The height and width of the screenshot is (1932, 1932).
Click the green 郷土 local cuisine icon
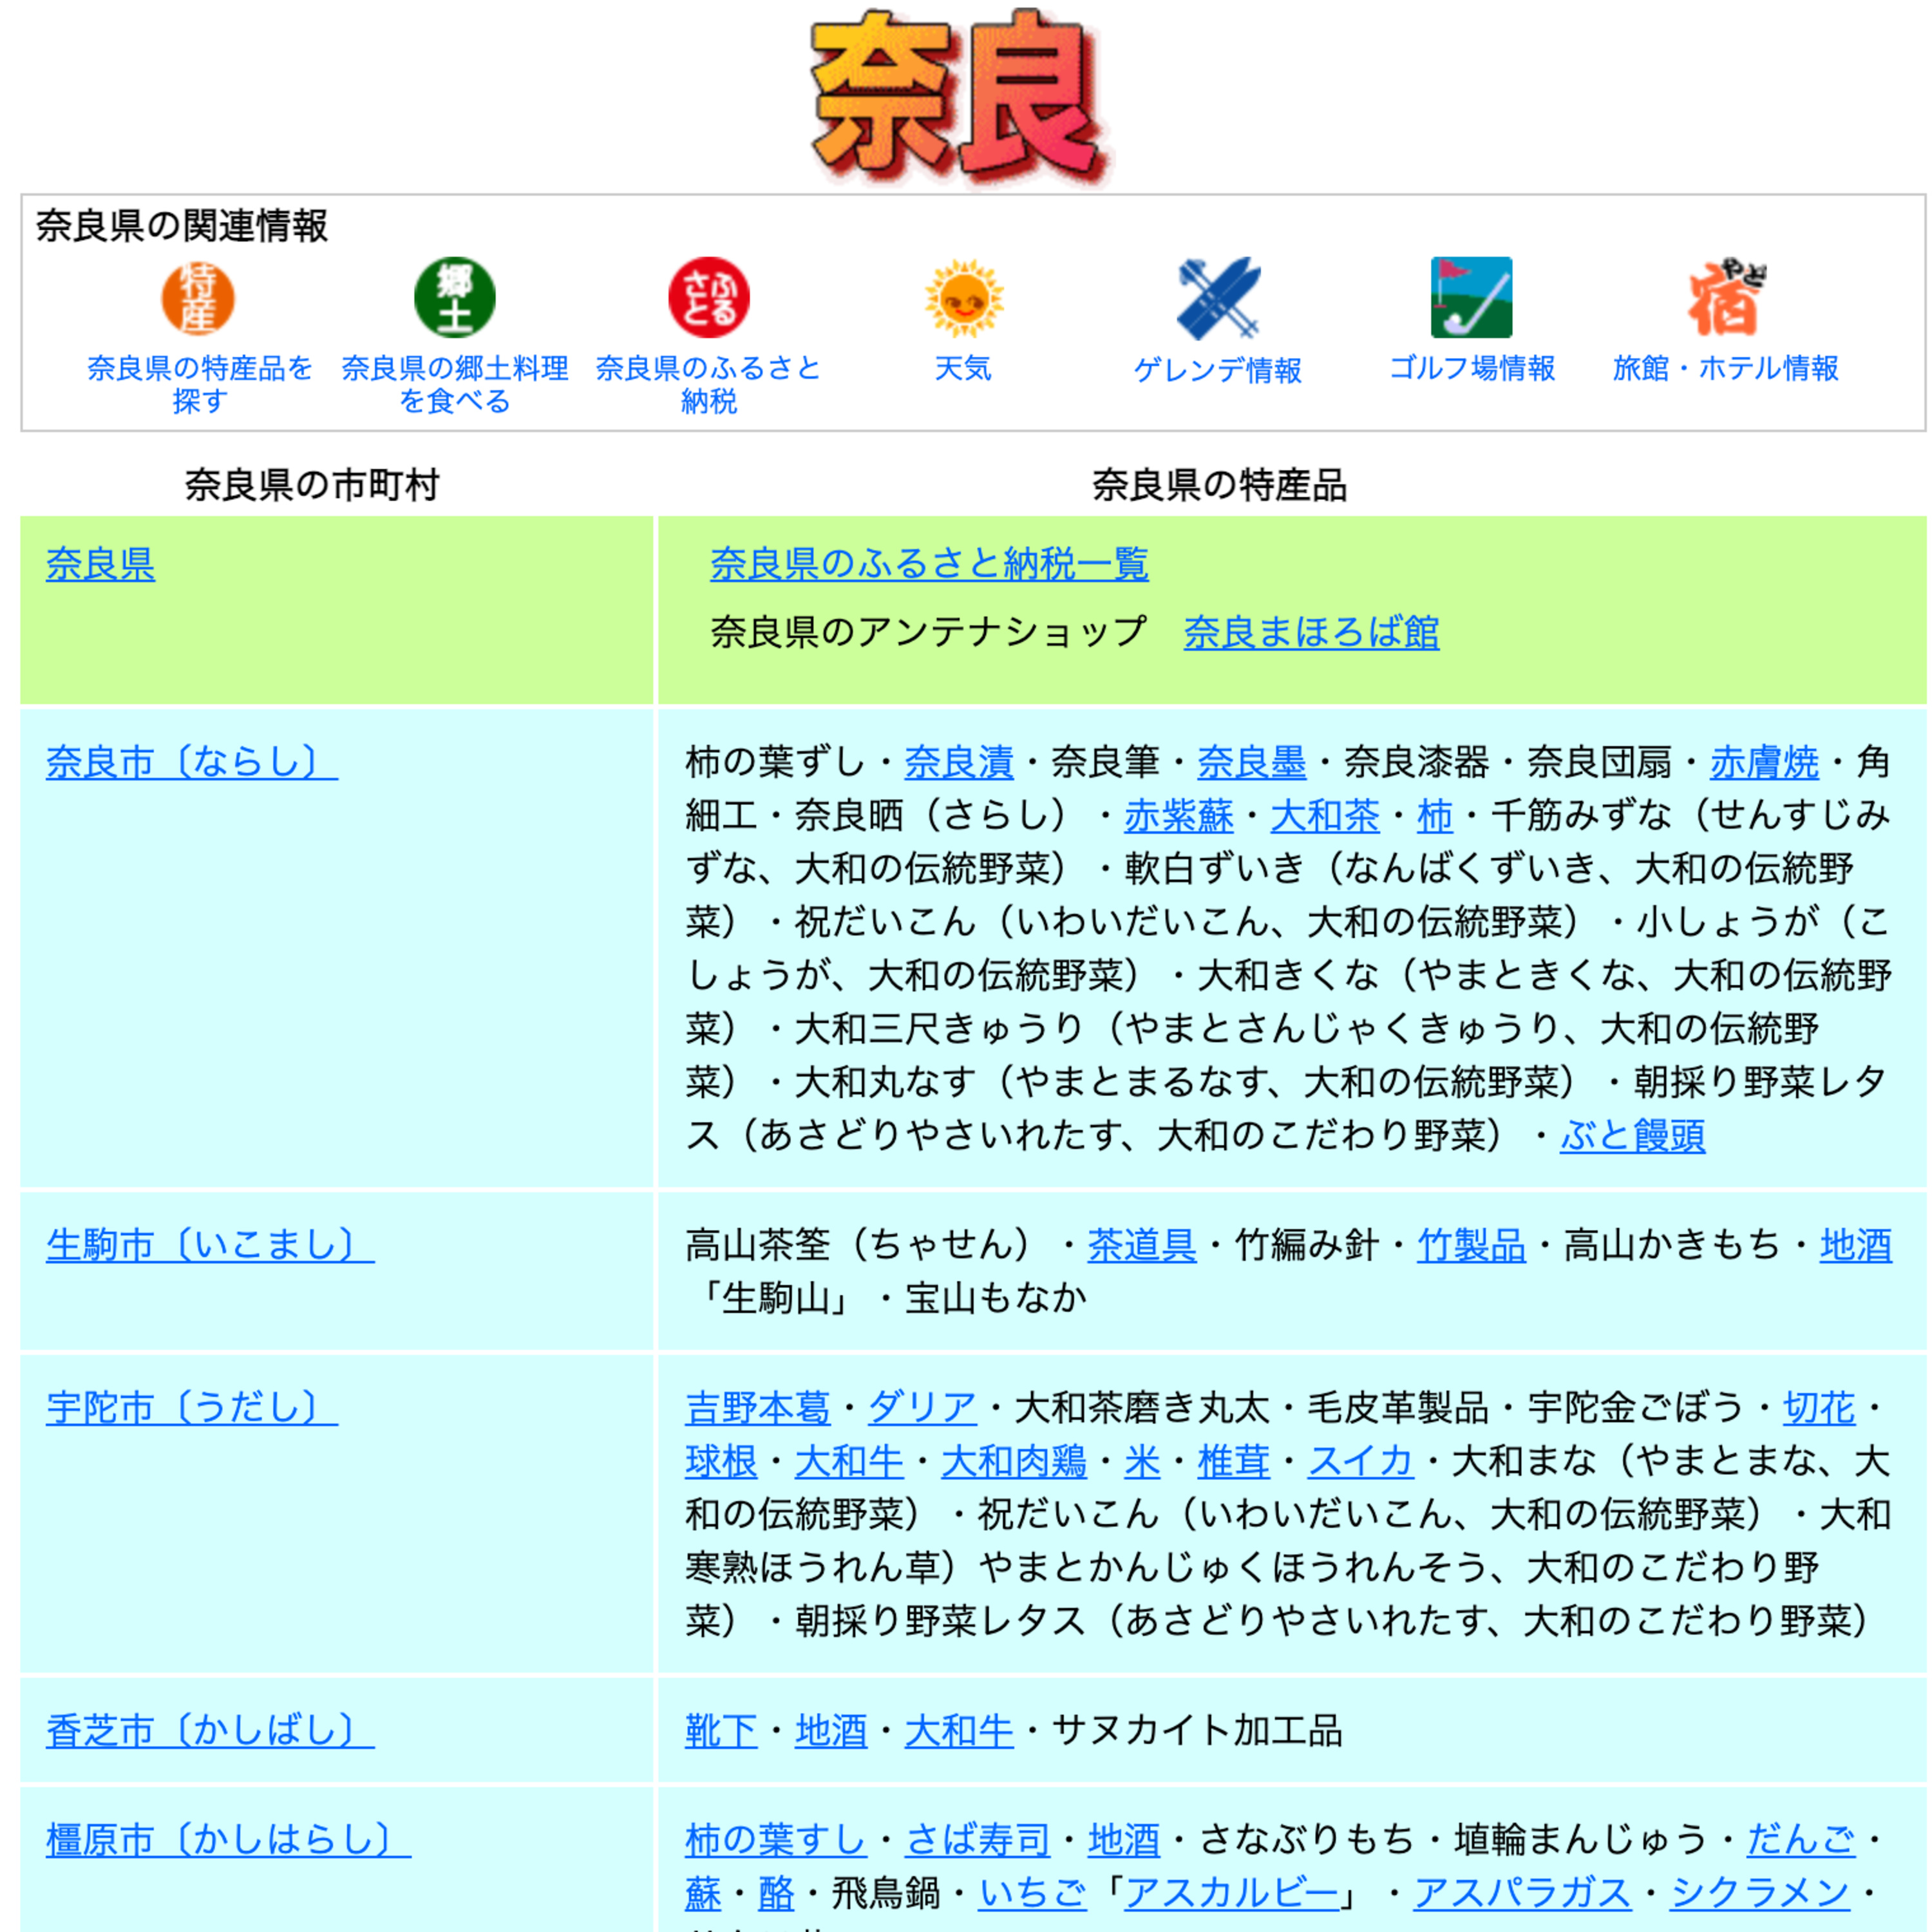tap(454, 298)
